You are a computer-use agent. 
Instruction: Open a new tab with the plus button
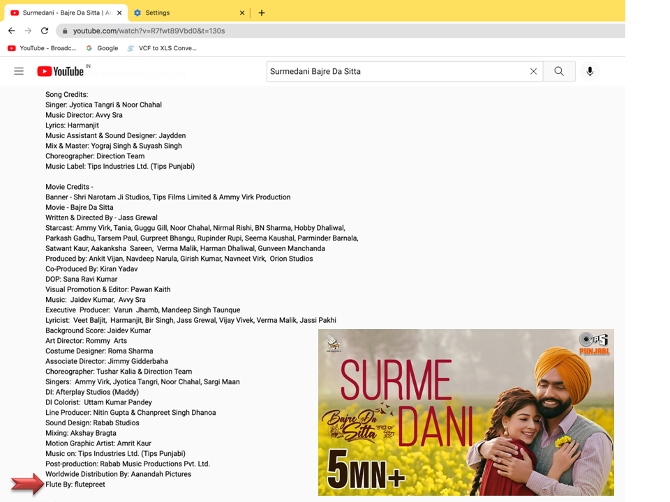262,13
